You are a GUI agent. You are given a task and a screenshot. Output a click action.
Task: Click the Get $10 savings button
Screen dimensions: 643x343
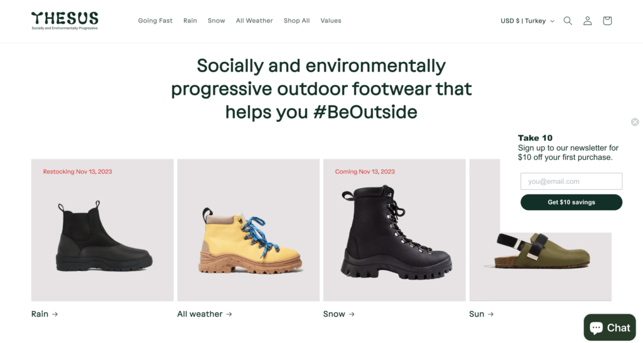[x=571, y=202]
